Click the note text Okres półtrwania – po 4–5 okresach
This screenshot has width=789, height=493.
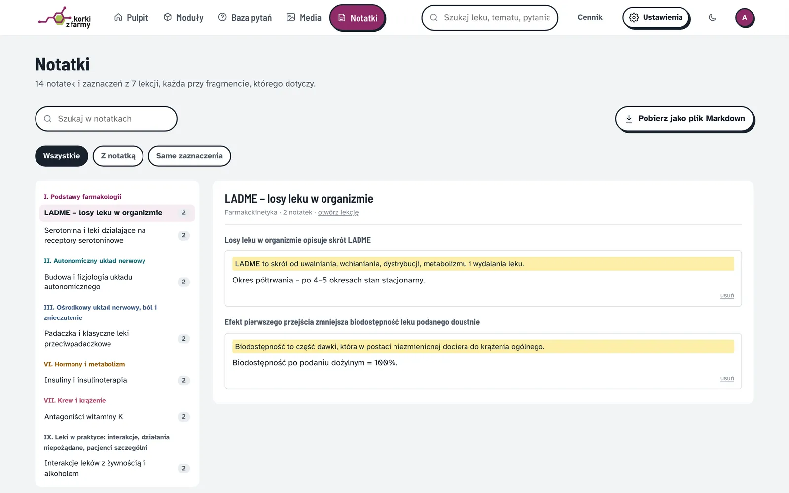[328, 280]
